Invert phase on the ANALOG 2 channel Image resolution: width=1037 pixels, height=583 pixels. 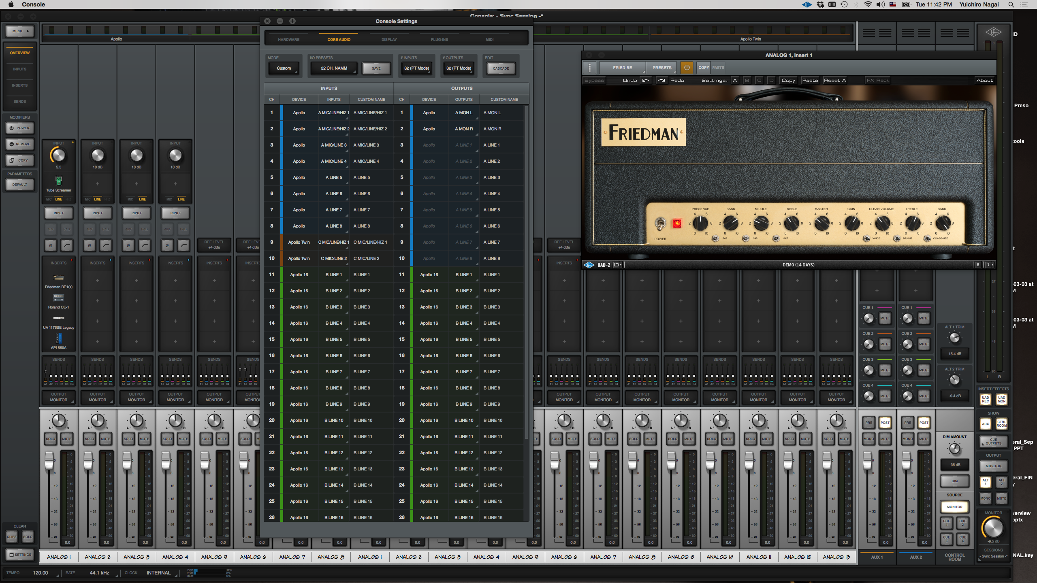point(89,245)
